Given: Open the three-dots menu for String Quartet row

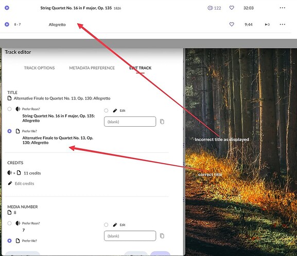Looking at the screenshot, I should (283, 8).
